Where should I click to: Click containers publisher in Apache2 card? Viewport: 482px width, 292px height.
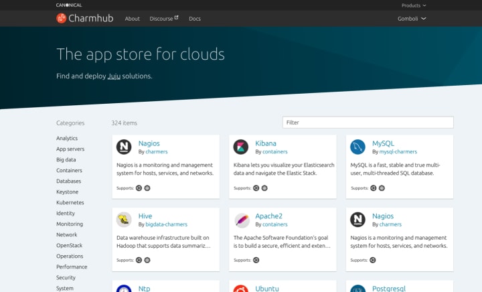275,224
